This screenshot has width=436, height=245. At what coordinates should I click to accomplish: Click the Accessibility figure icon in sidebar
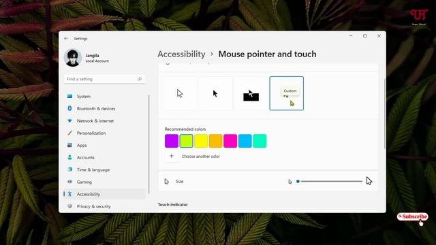(69, 194)
